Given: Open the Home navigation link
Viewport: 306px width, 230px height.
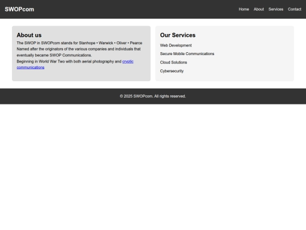Looking at the screenshot, I should [244, 9].
